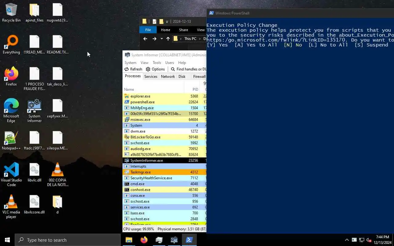Switch to PowerShell via taskbar icon

coord(189,240)
